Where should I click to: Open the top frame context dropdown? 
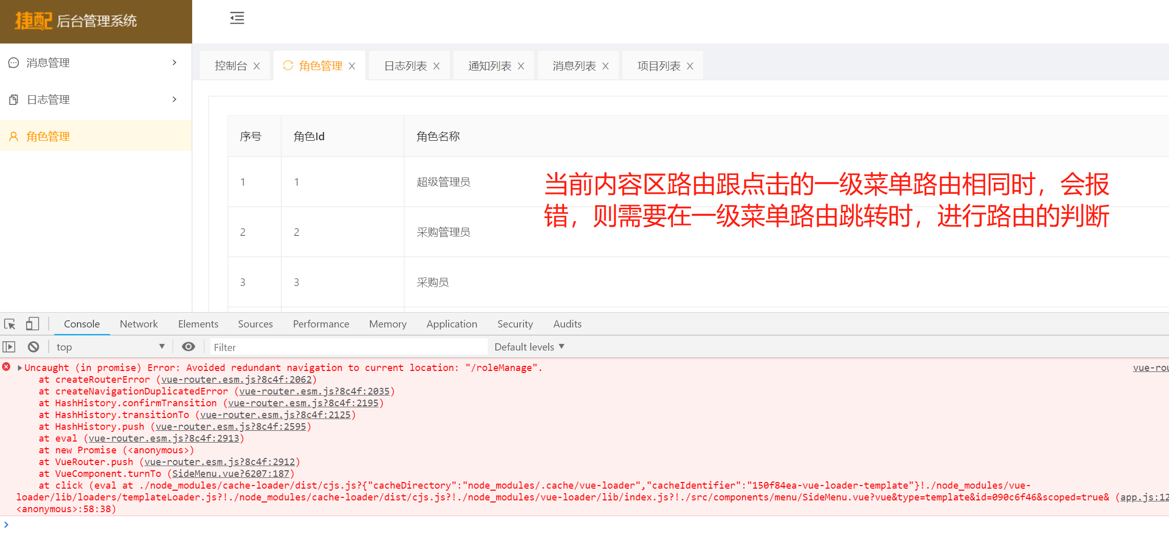(x=110, y=346)
